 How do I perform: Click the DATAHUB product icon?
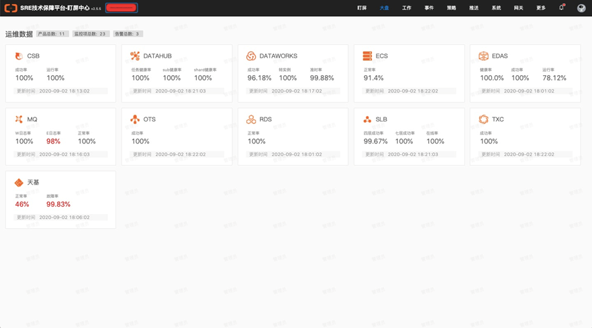(135, 56)
